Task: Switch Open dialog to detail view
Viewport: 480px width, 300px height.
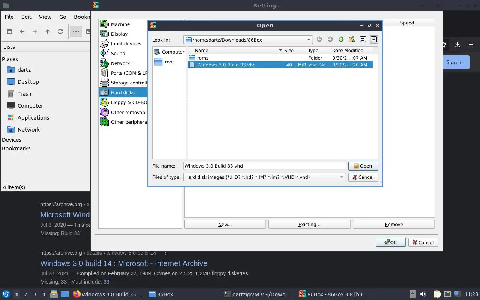Action: [373, 40]
